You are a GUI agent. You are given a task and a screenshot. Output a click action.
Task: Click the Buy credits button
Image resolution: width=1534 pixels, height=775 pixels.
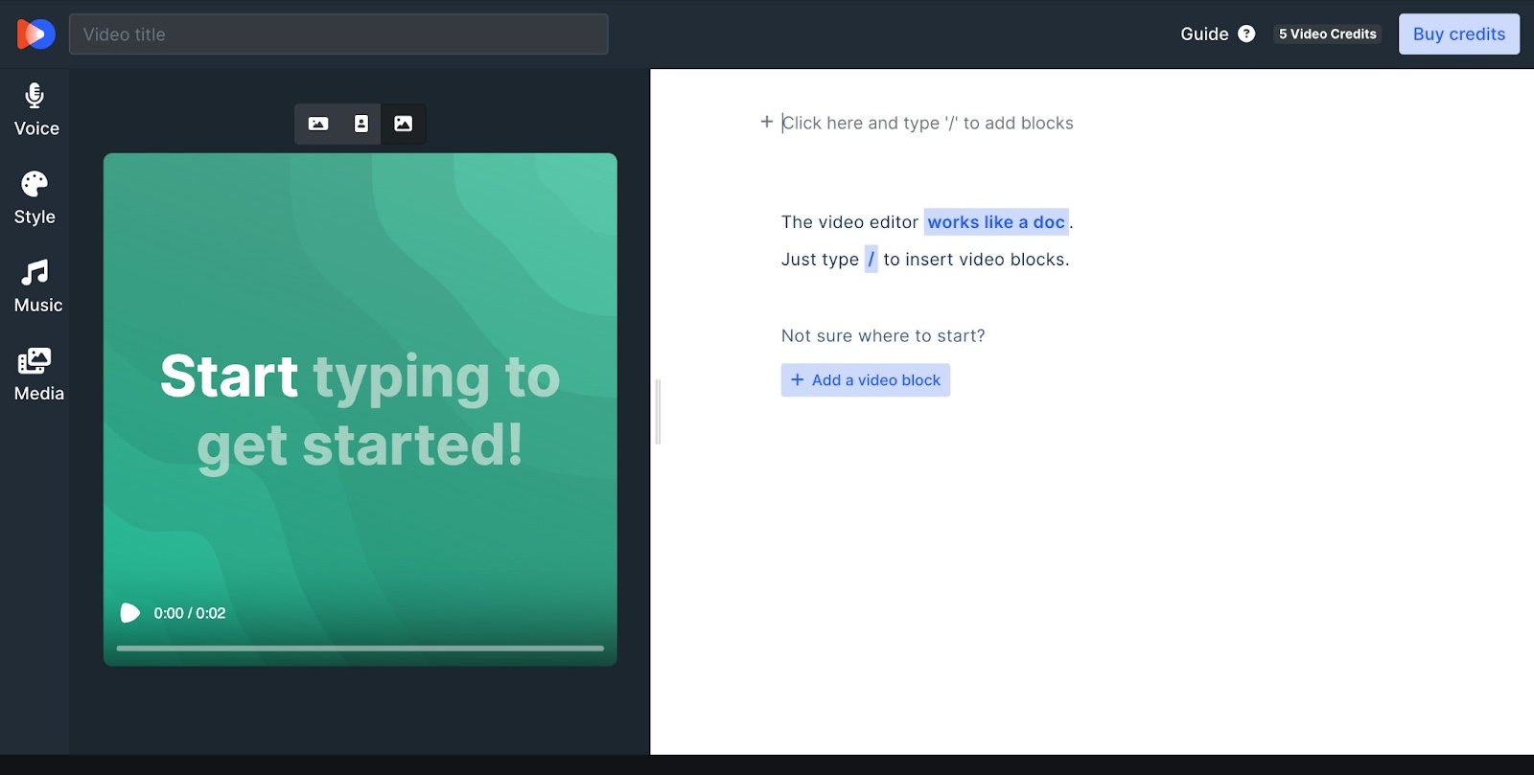pyautogui.click(x=1458, y=34)
